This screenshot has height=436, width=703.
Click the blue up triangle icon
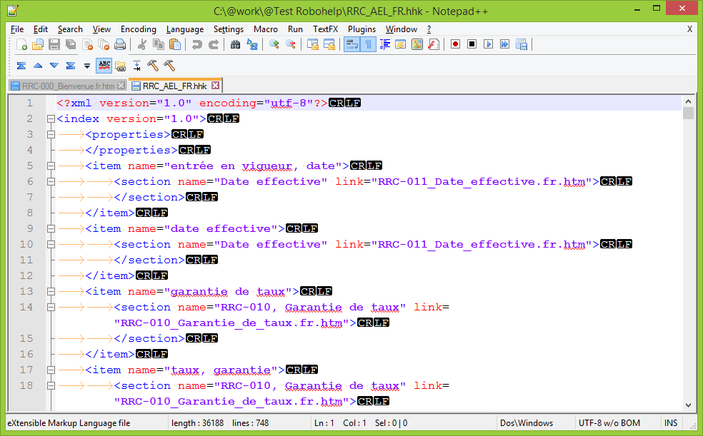click(38, 66)
